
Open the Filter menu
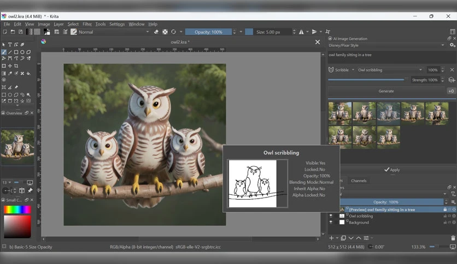pyautogui.click(x=87, y=24)
